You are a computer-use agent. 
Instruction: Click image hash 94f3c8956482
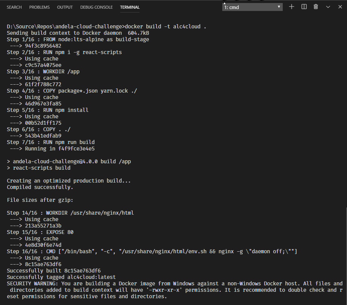pyautogui.click(x=43, y=46)
